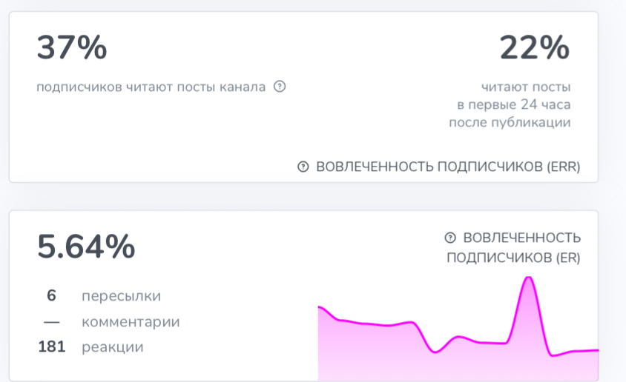Click the dip in the middle of ER chart
Image resolution: width=626 pixels, height=382 pixels.
435,352
